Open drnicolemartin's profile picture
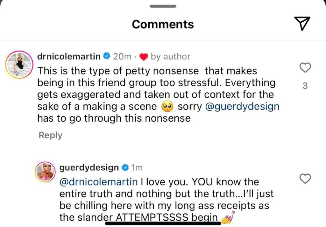Image resolution: width=326 pixels, height=227 pixels. pyautogui.click(x=20, y=63)
